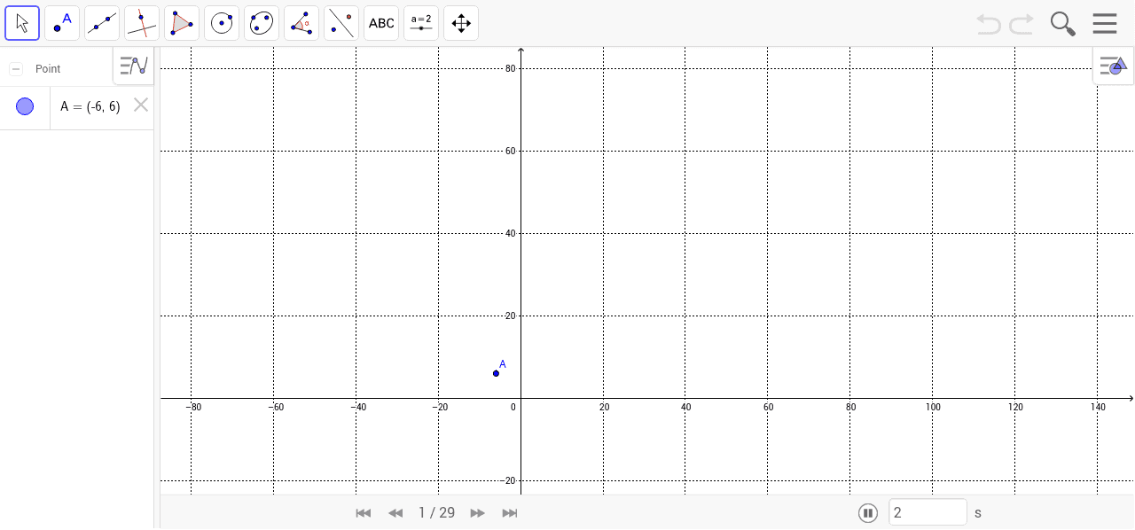Open the hamburger main menu
Viewport: 1135px width, 530px height.
[x=1105, y=24]
